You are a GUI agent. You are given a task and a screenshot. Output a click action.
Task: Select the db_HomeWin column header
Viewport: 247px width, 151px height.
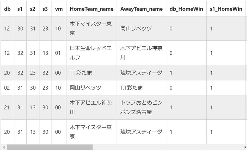point(186,9)
